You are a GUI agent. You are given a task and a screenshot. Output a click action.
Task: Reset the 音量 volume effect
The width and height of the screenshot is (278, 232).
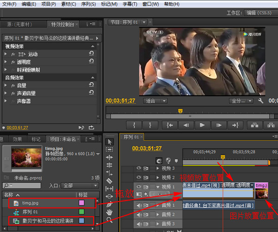pyautogui.click(x=91, y=86)
